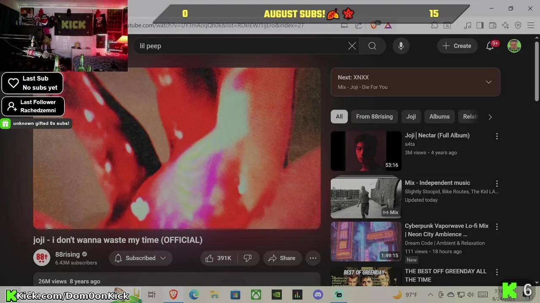Screen dimensions: 540x303
Task: Click the Joji | Nectar (Full Album) title
Action: point(437,135)
